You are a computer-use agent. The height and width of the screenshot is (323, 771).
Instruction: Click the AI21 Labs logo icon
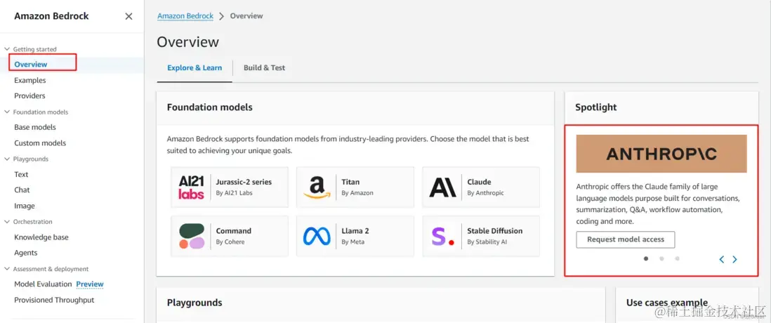pos(191,187)
